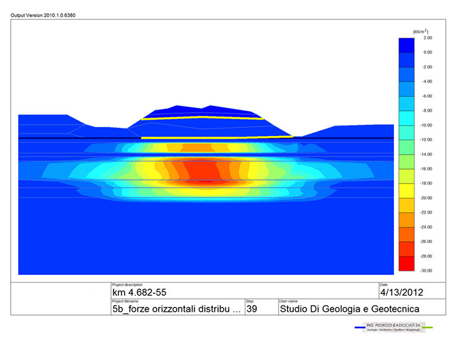Select the 2.00 legend value label
456x342 pixels.
click(427, 38)
